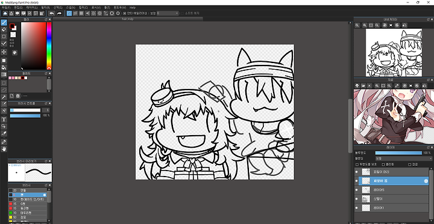Select the Operation tool
The height and width of the screenshot is (224, 434).
(4, 126)
